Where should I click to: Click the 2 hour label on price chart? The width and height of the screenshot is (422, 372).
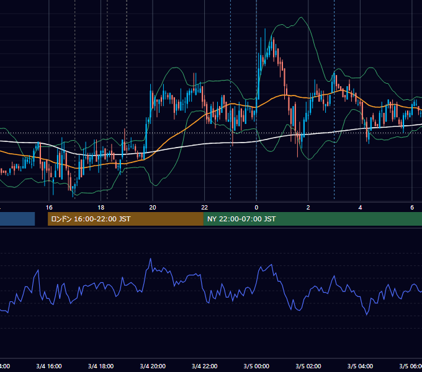(308, 208)
